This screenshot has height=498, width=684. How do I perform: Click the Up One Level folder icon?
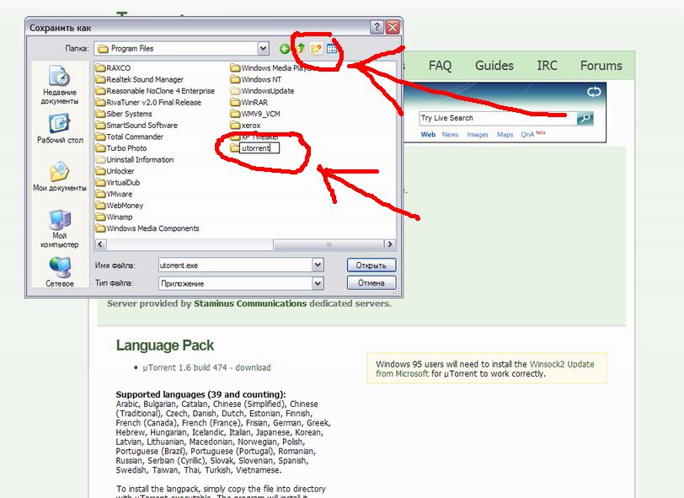tap(301, 48)
